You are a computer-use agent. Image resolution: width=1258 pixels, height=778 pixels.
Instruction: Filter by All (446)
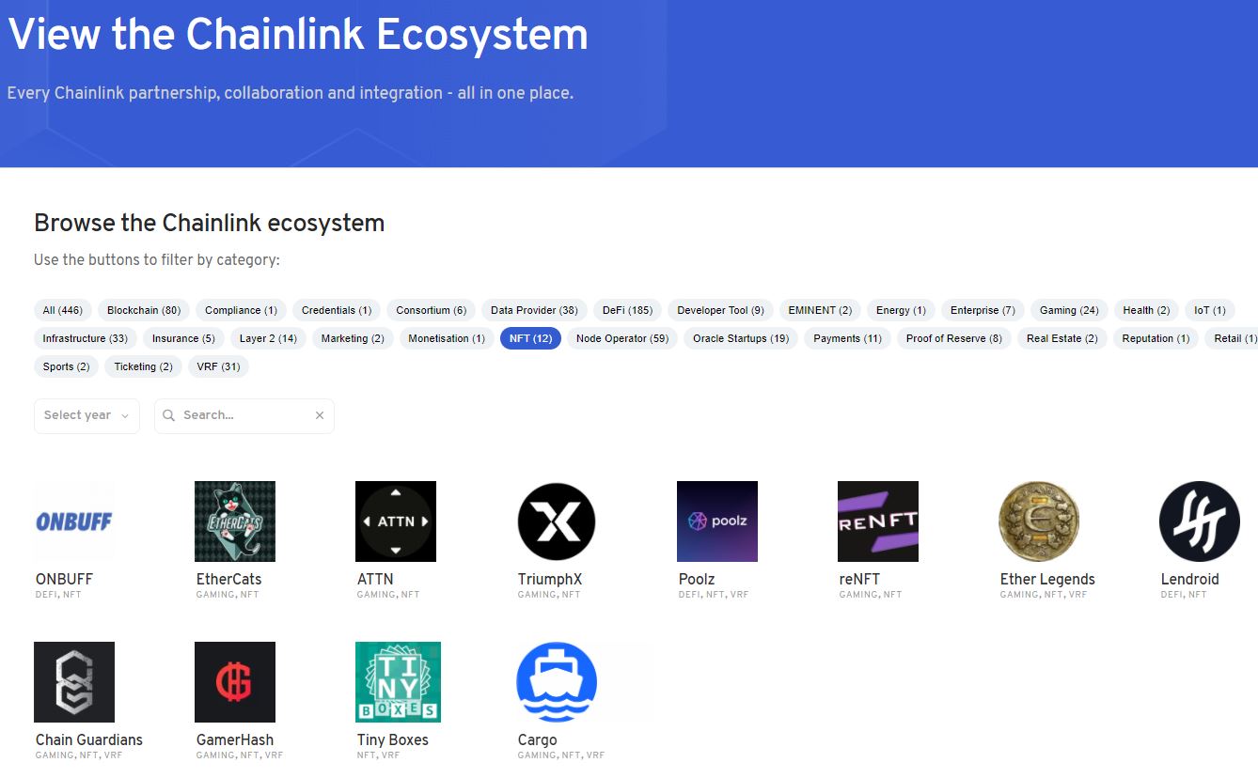[63, 310]
